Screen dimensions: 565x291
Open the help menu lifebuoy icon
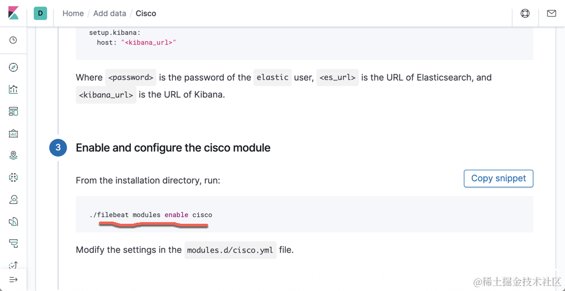click(x=525, y=13)
